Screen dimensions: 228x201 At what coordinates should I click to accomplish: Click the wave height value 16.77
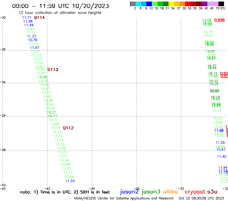pyautogui.click(x=53, y=116)
